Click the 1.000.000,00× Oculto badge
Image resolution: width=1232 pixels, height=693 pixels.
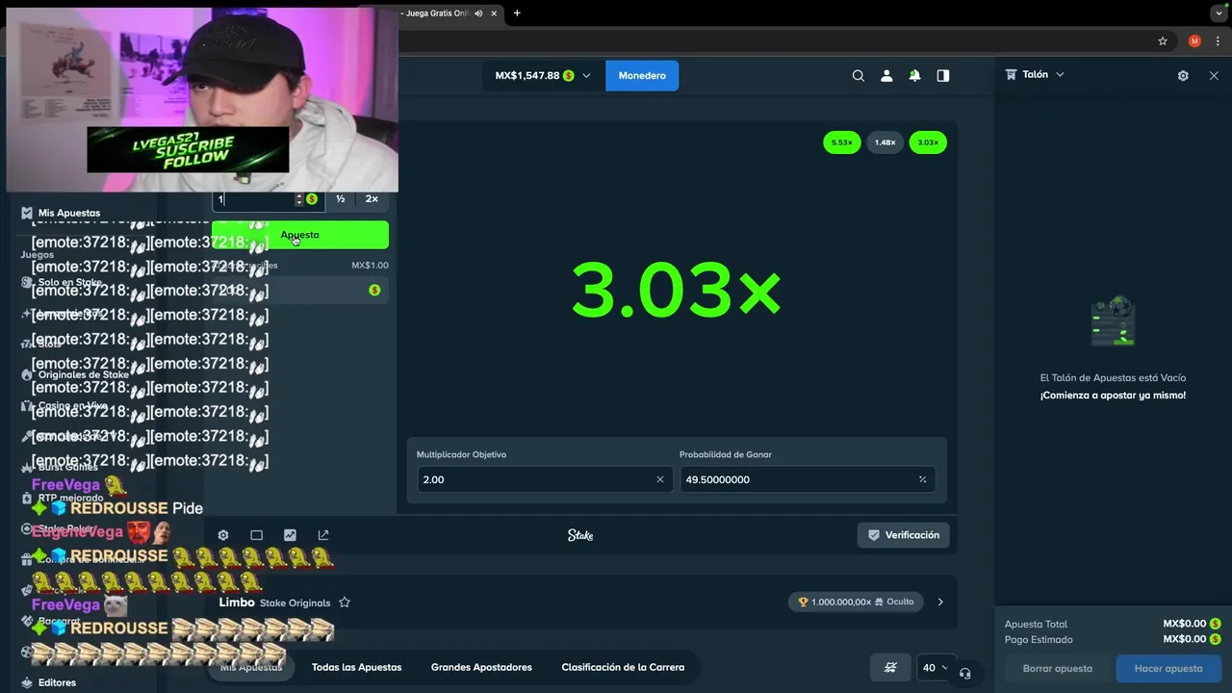click(x=856, y=602)
